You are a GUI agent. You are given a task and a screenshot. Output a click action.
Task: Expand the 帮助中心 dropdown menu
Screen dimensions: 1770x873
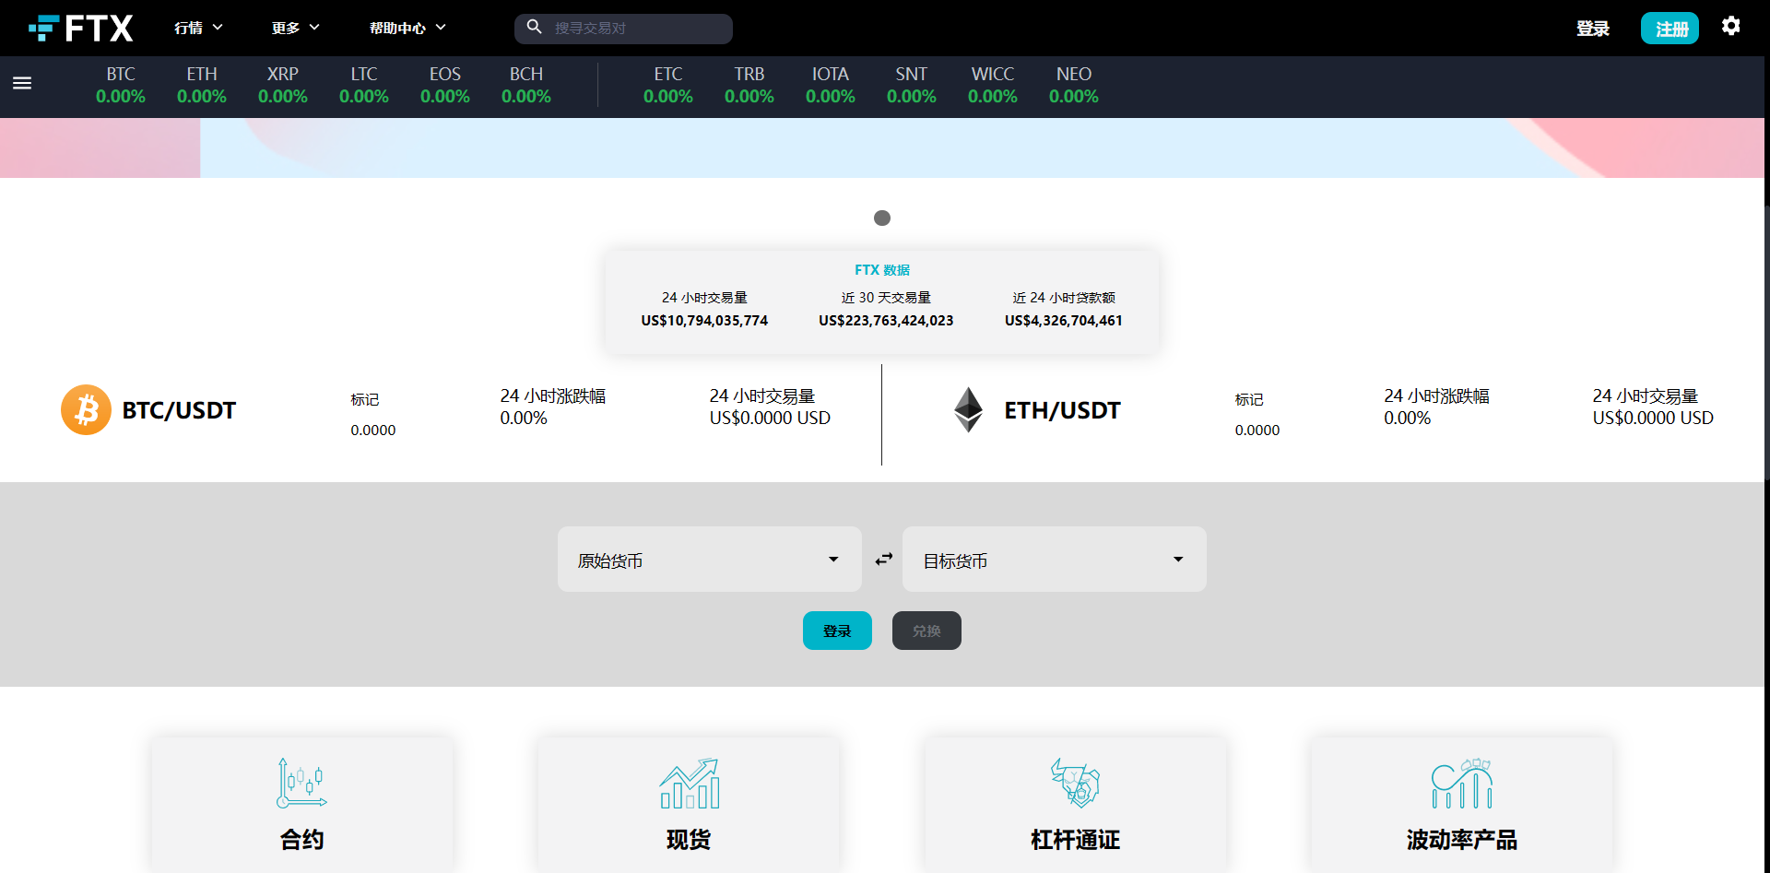coord(407,29)
